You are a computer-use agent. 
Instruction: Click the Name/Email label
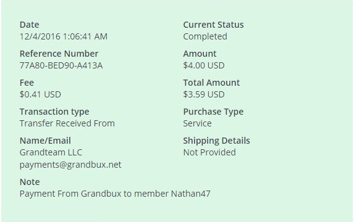tap(45, 141)
